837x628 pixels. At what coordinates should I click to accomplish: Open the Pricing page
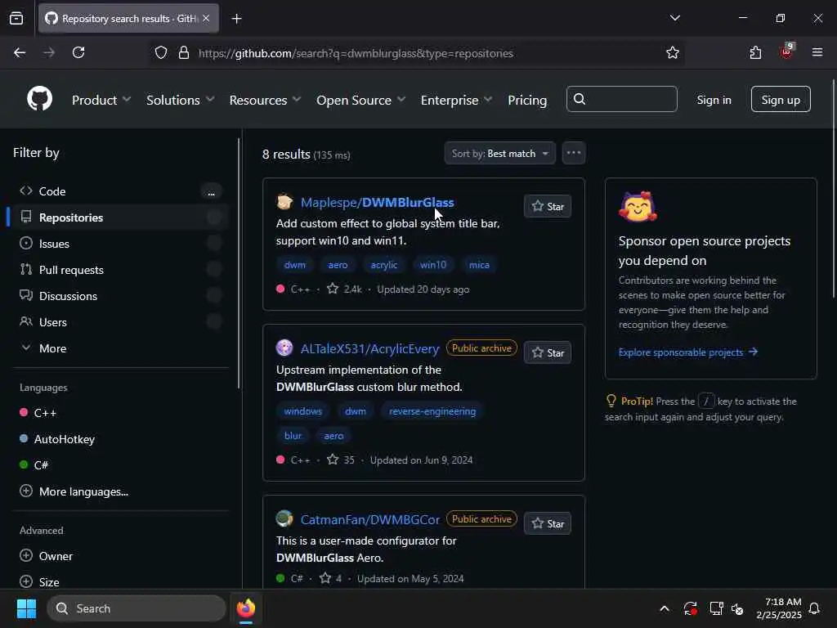coord(527,100)
